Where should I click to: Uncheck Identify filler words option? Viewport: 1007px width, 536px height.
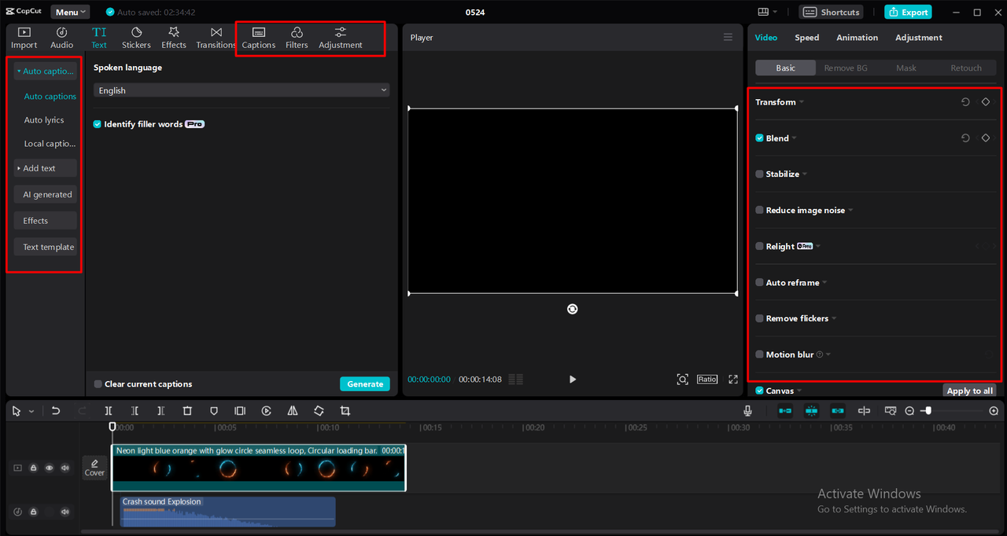[98, 124]
